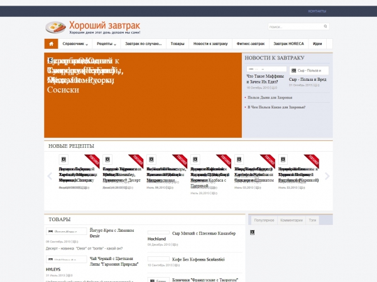Switch to the Популярное tab
377x282 pixels.
pos(264,220)
